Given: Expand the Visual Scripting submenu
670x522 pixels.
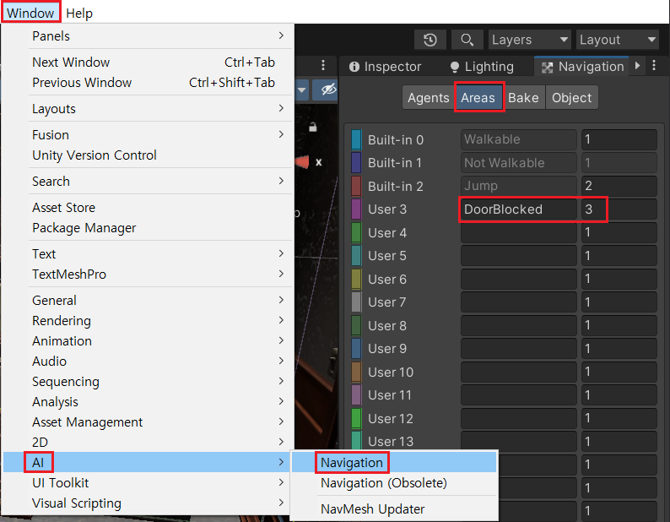Looking at the screenshot, I should [148, 503].
